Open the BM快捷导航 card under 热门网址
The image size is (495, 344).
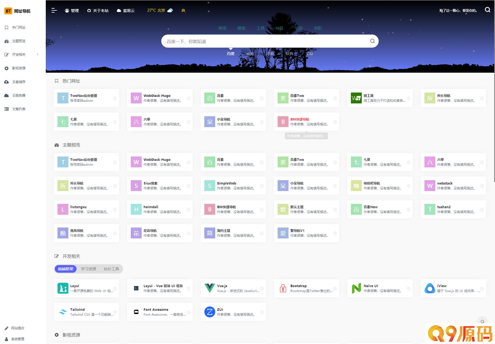tap(306, 122)
